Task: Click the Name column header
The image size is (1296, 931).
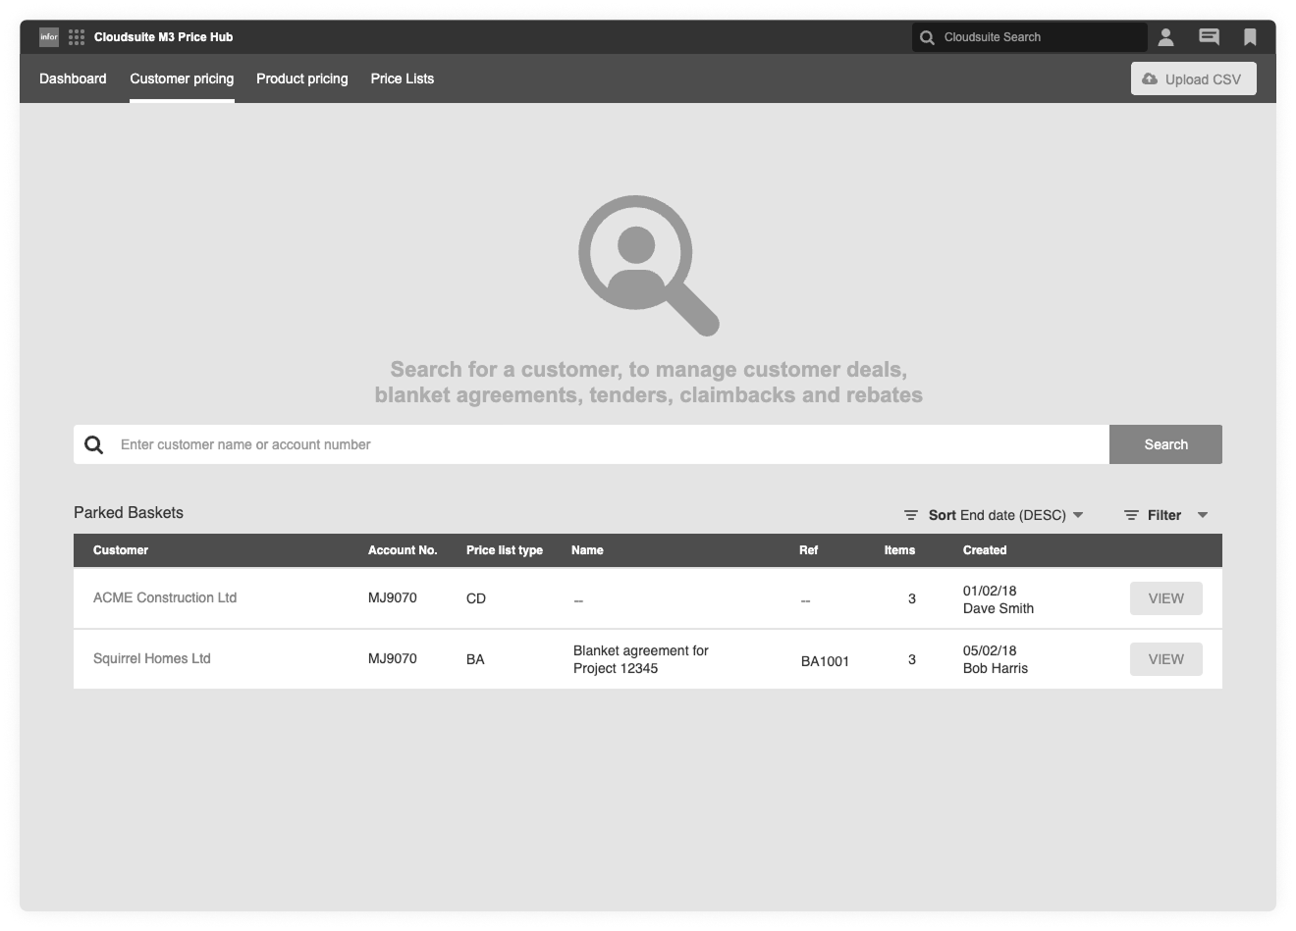Action: click(587, 550)
